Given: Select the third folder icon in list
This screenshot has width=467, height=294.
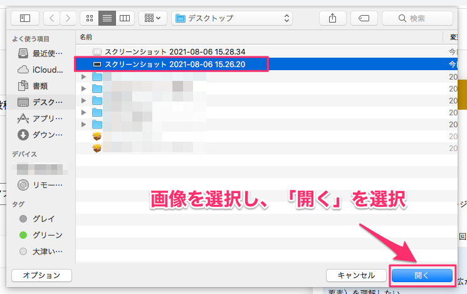Looking at the screenshot, I should [97, 101].
